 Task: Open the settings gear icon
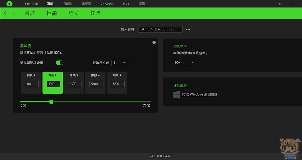[x=280, y=4]
